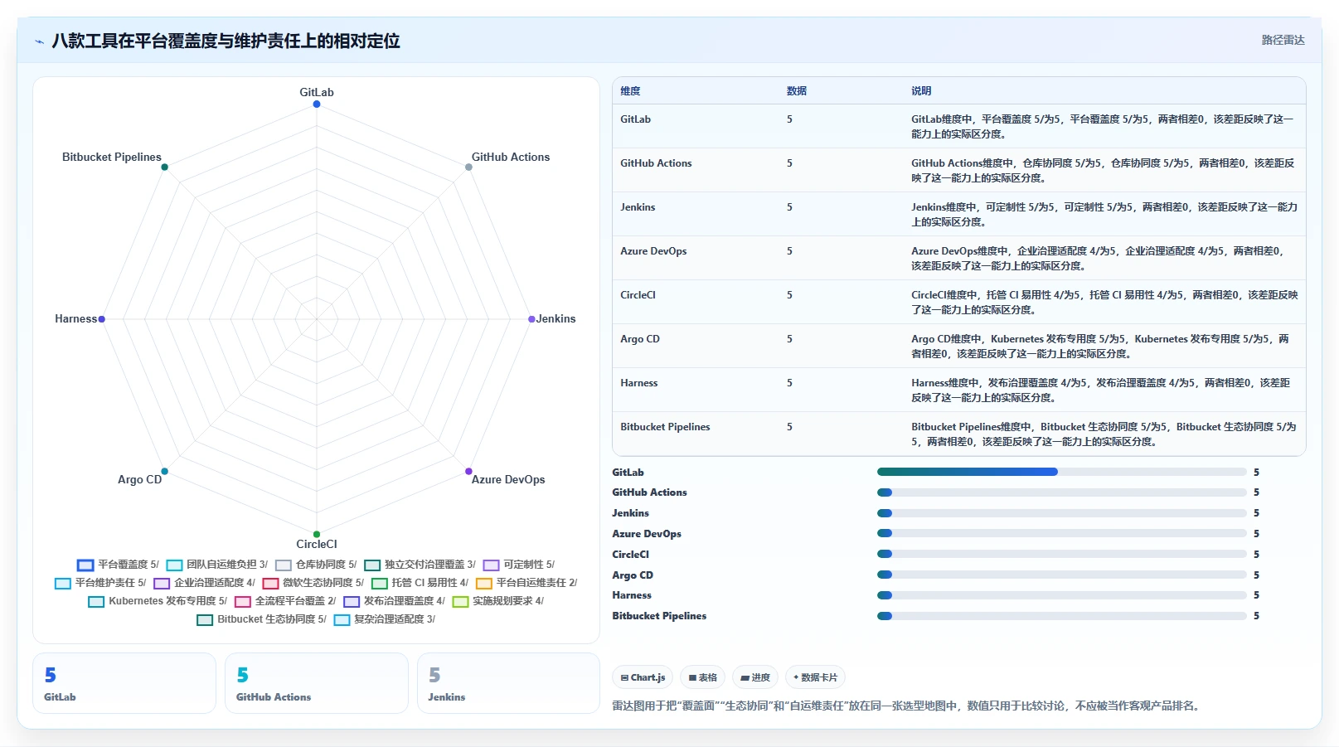Click the Bitbucket Pipelines progress bar
This screenshot has width=1339, height=747.
(x=1061, y=616)
